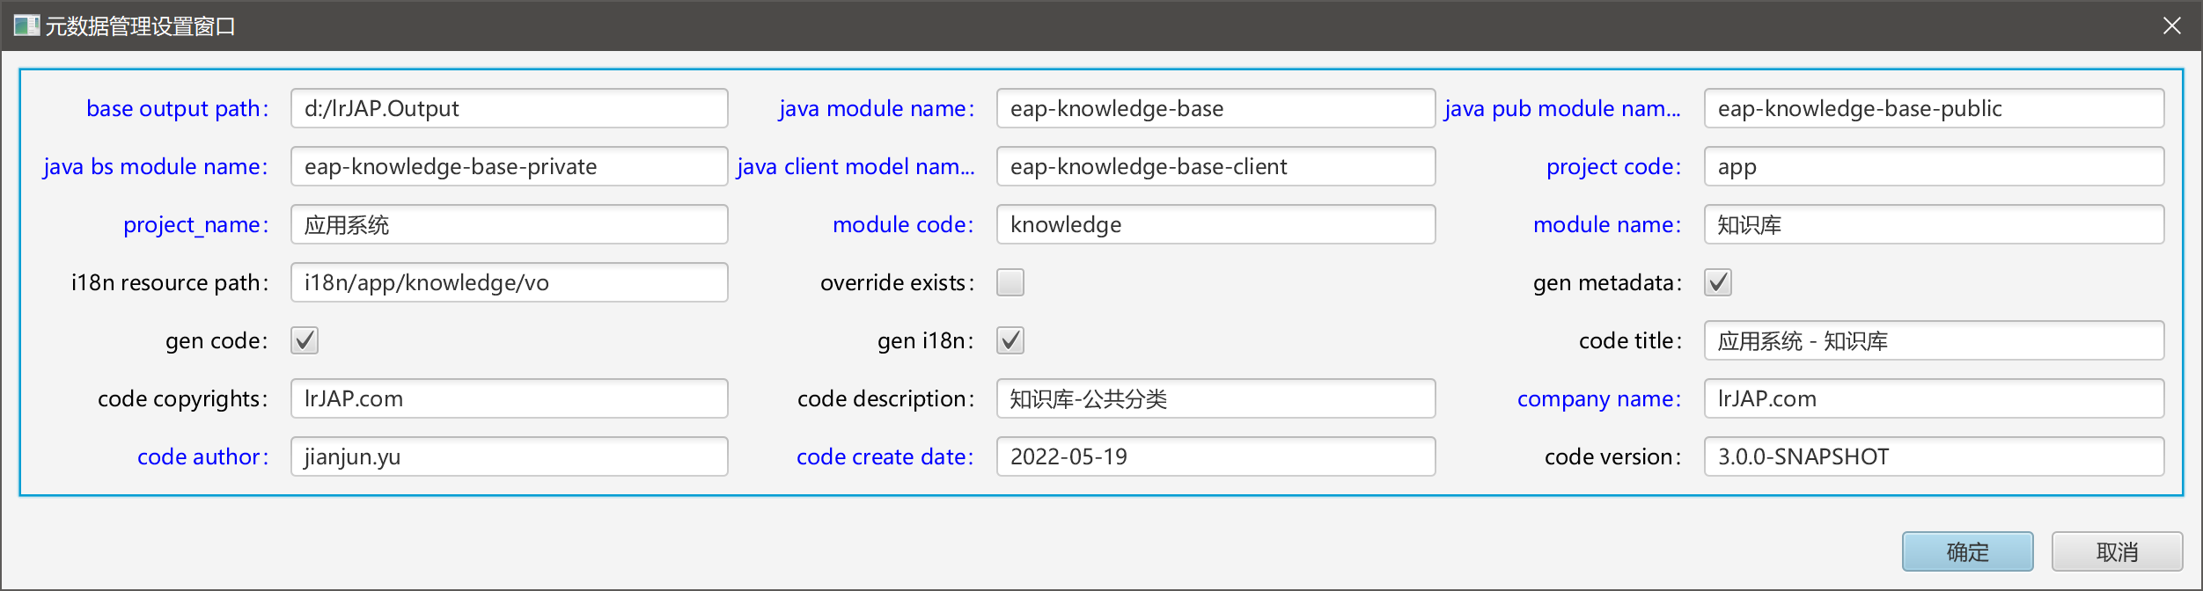This screenshot has height=591, width=2203.
Task: Click the truncated 'java pub module nam...' label
Action: pyautogui.click(x=1562, y=108)
